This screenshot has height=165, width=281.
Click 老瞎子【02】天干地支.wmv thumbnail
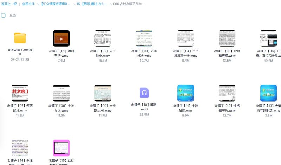[x=103, y=38]
